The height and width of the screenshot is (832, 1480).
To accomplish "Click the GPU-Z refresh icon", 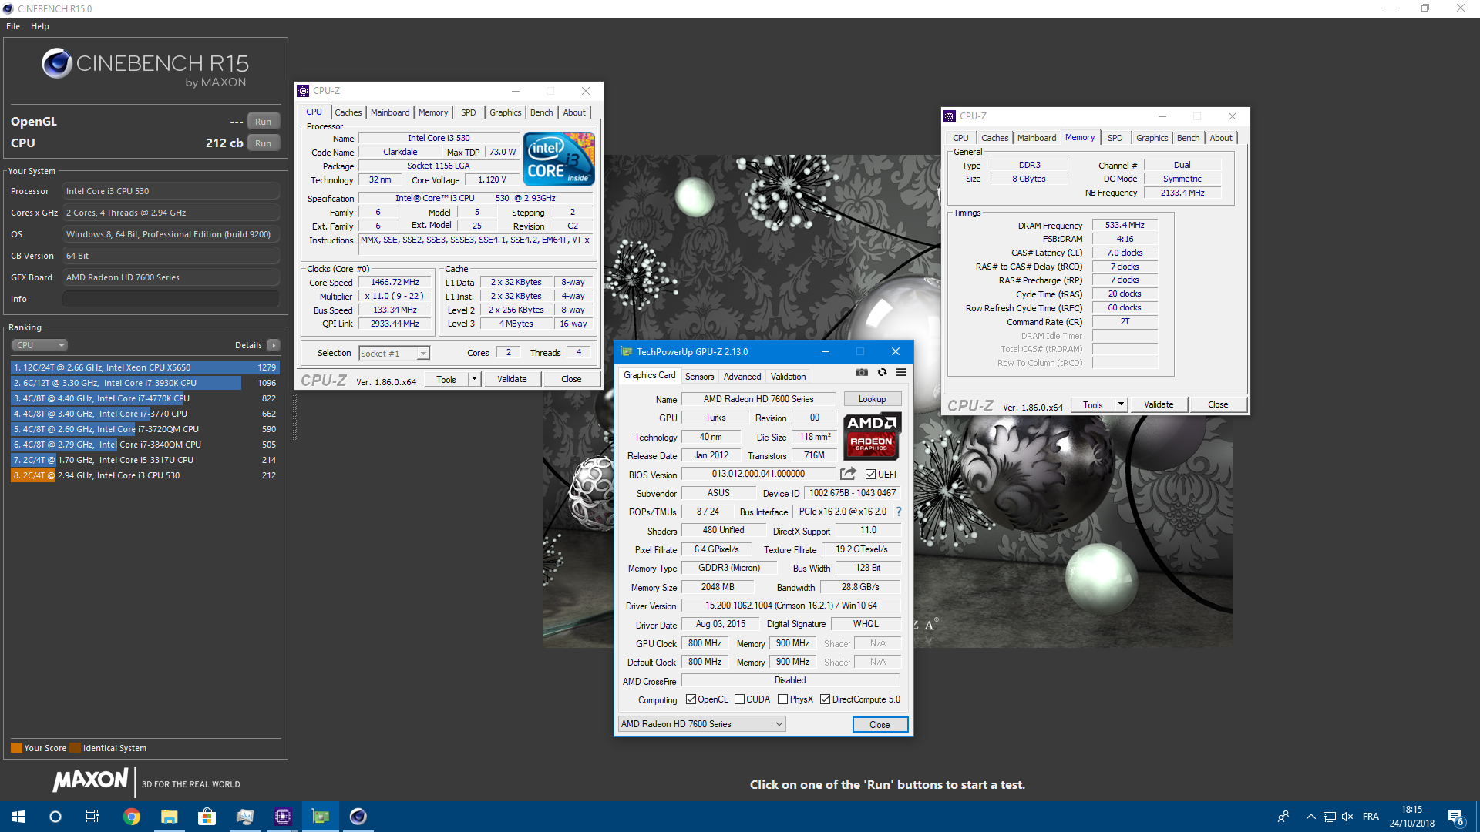I will [x=882, y=372].
